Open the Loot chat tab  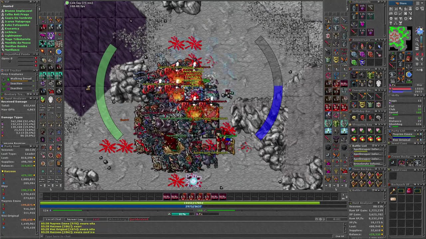tap(96, 219)
